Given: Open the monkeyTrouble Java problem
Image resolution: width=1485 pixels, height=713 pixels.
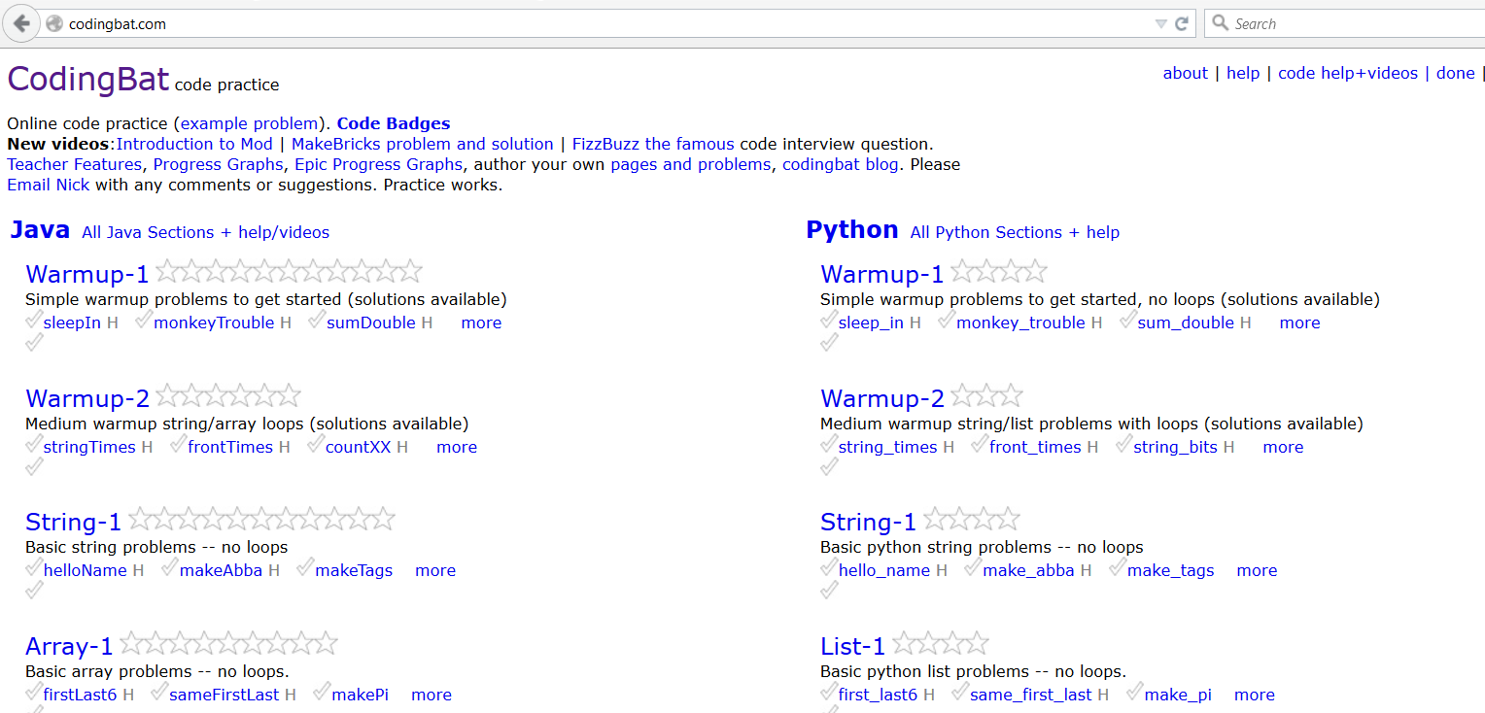Looking at the screenshot, I should point(214,323).
